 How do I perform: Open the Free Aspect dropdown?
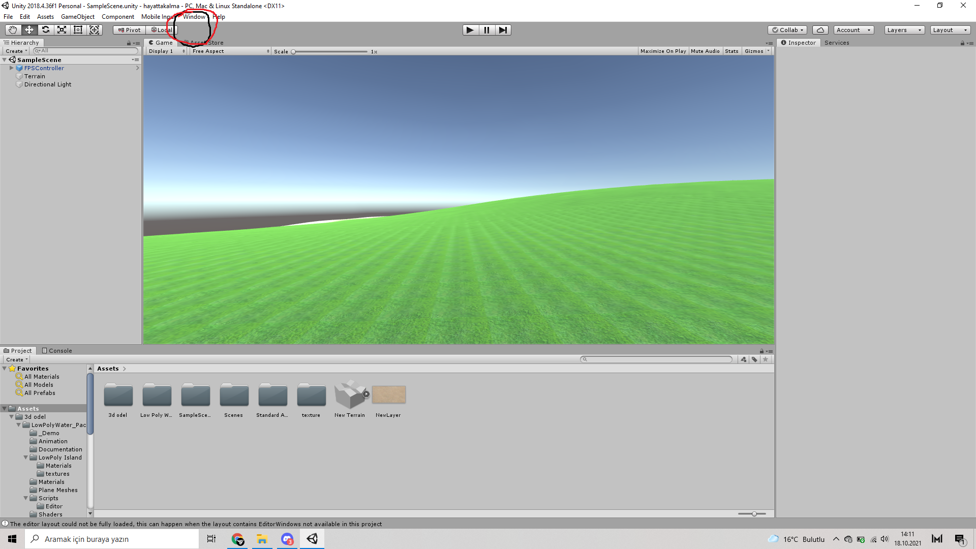(x=230, y=51)
